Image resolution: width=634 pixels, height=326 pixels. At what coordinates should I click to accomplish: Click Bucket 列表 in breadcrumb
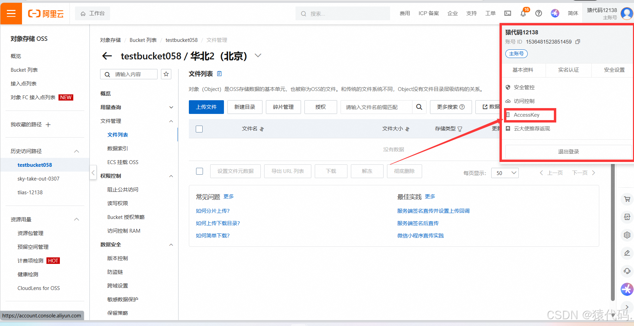click(x=143, y=40)
